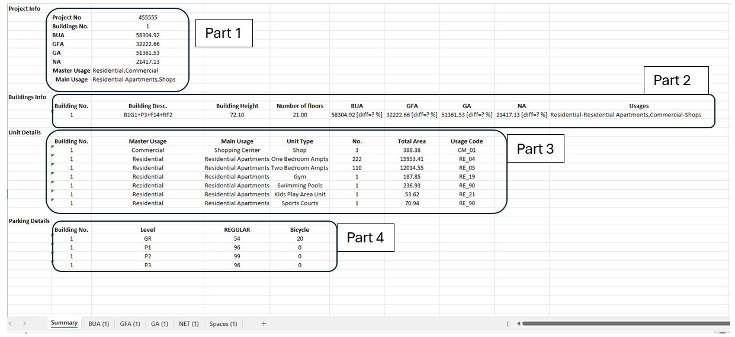The image size is (735, 337).
Task: Select the Project No value cell 455555
Action: 147,18
